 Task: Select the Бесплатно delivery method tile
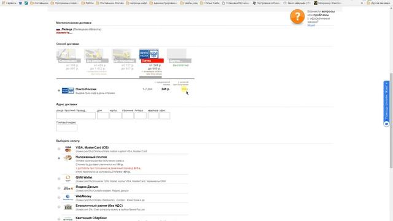[x=179, y=56]
